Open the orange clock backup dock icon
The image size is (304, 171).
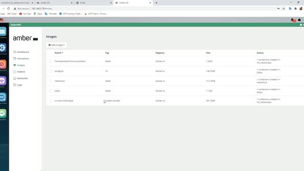pos(3,64)
